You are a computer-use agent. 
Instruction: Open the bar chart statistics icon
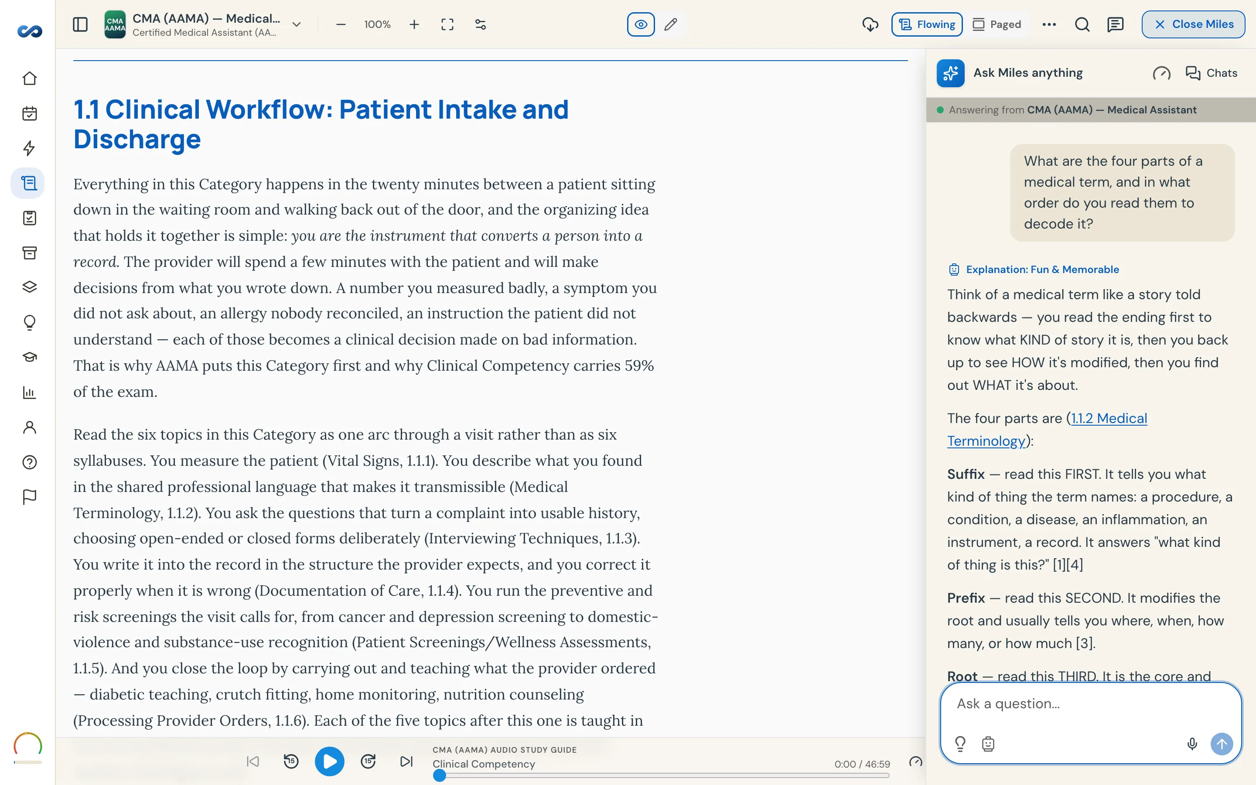tap(30, 392)
